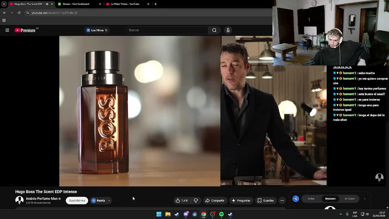Screen dimensions: 389x219
Task: Click the blue IQ icon in side panel
Action: point(296,199)
